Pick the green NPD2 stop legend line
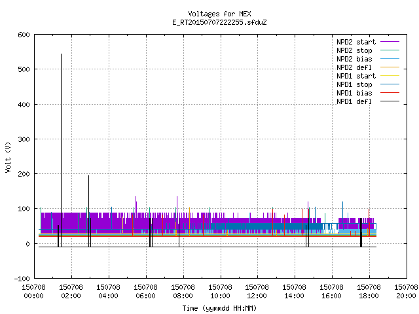 (390, 50)
